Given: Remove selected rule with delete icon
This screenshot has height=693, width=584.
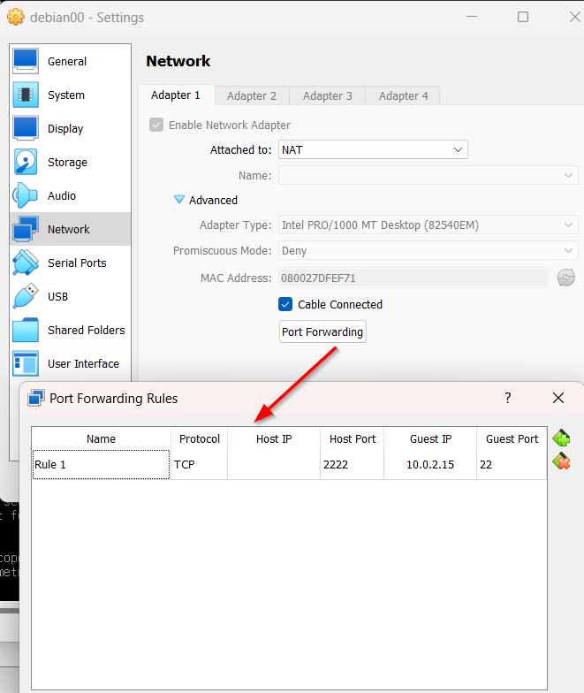Looking at the screenshot, I should [x=561, y=461].
